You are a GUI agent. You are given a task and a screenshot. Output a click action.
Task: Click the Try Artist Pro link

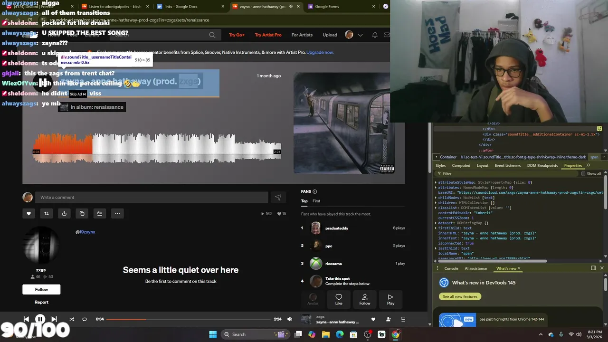(x=268, y=35)
